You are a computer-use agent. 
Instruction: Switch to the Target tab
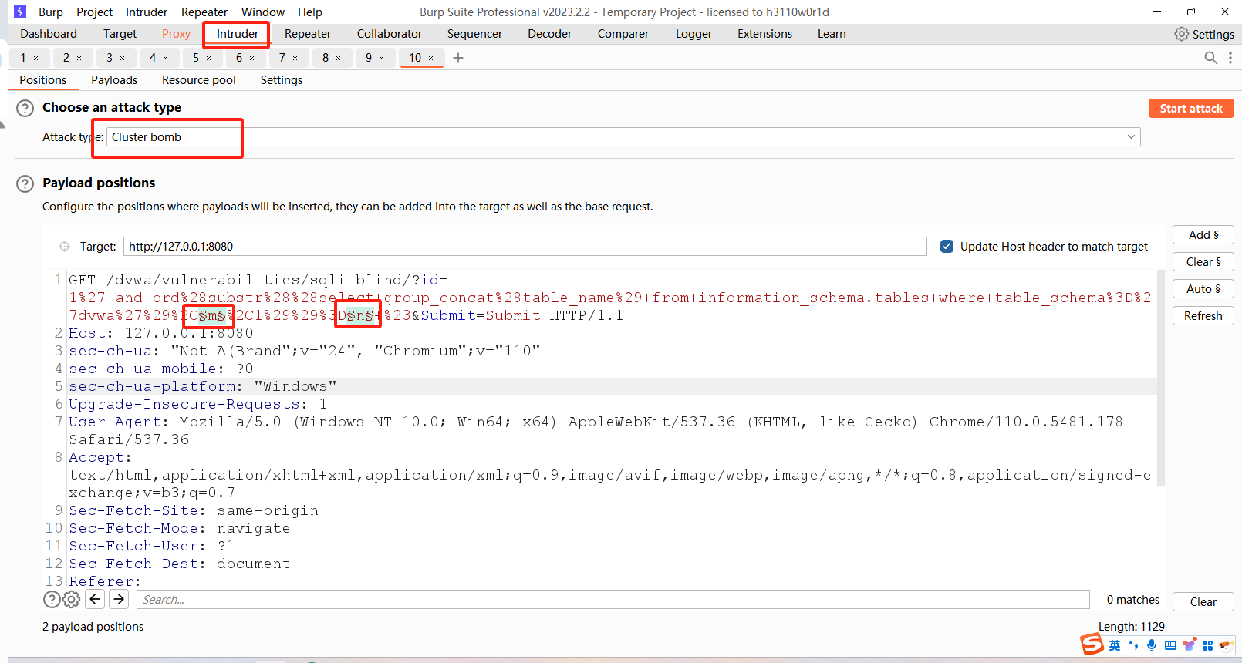(120, 34)
